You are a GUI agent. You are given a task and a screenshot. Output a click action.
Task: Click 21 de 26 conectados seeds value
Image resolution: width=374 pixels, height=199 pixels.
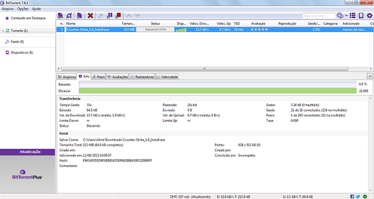click(x=319, y=110)
